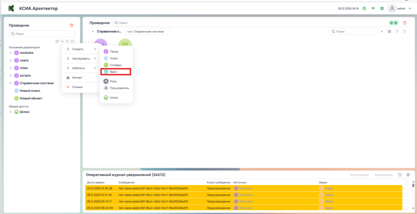The width and height of the screenshot is (417, 214).
Task: Select Файл in the create submenu
Action: click(114, 72)
